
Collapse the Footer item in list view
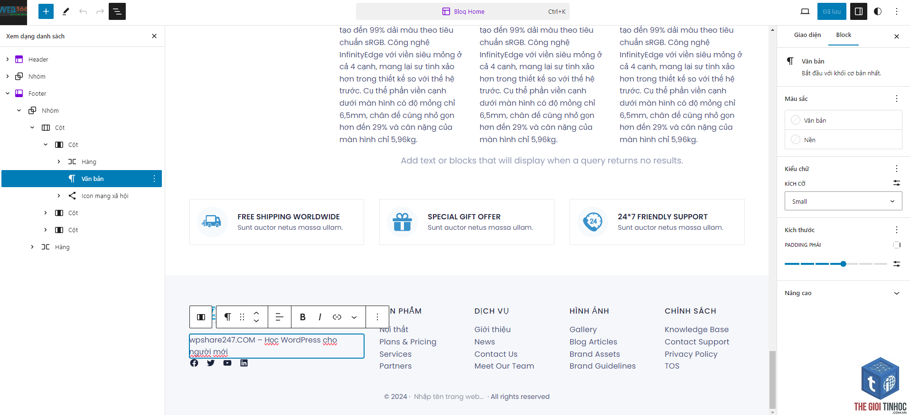point(8,93)
